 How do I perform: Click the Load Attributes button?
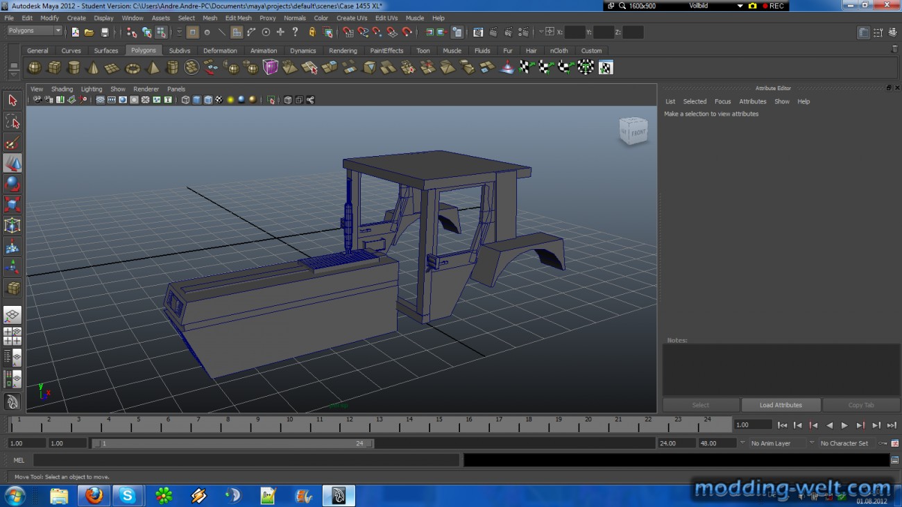pos(781,405)
